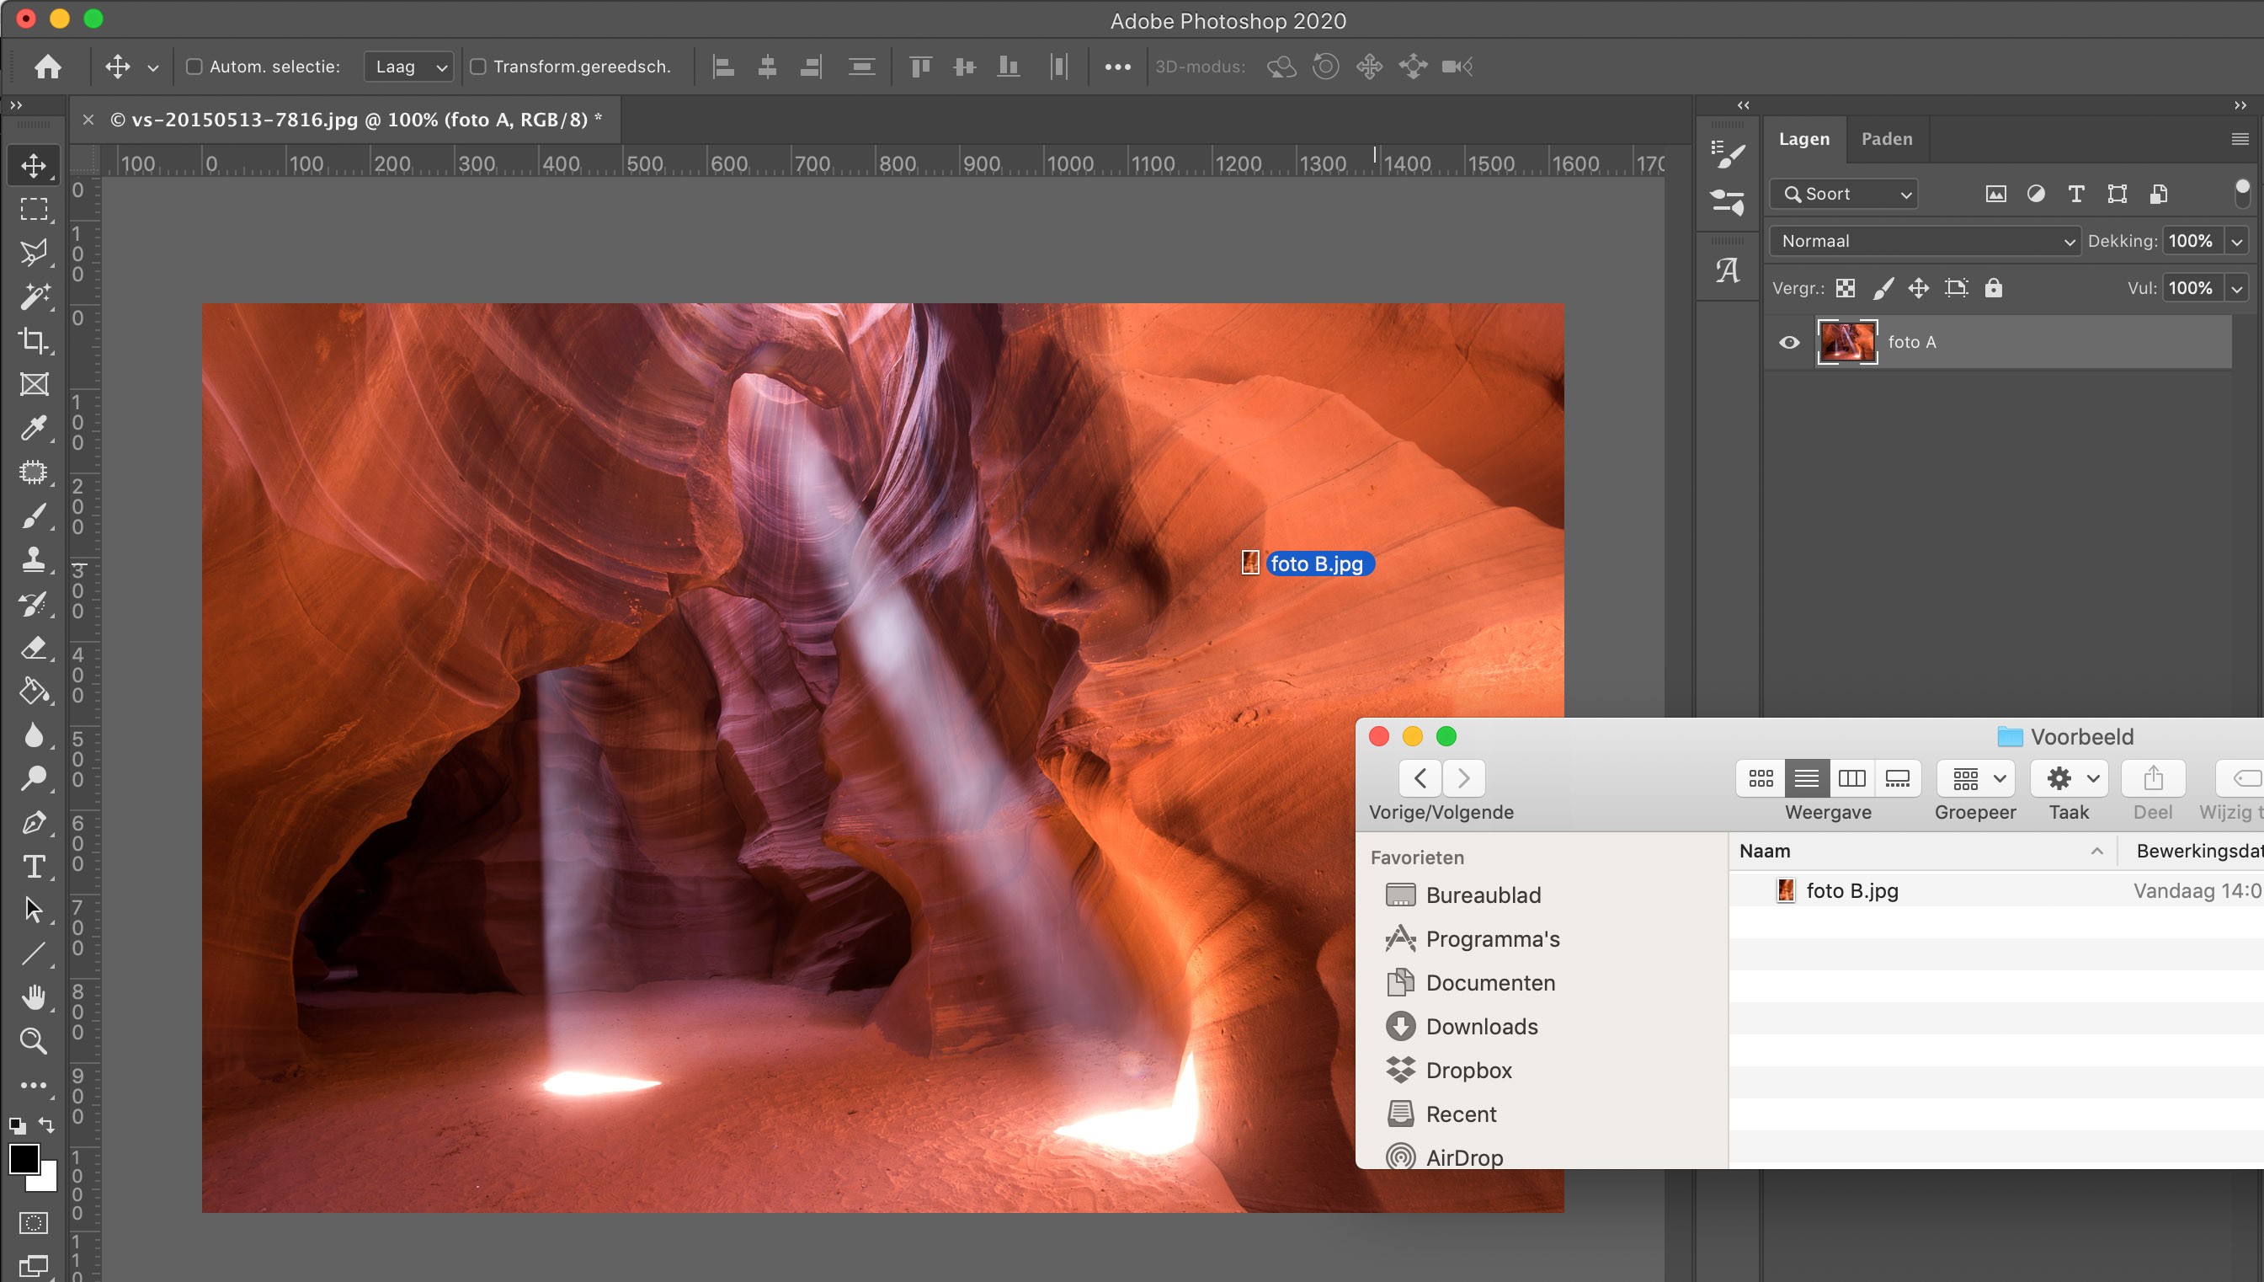Hide the foto A layer visibility
2264x1282 pixels.
(1789, 343)
